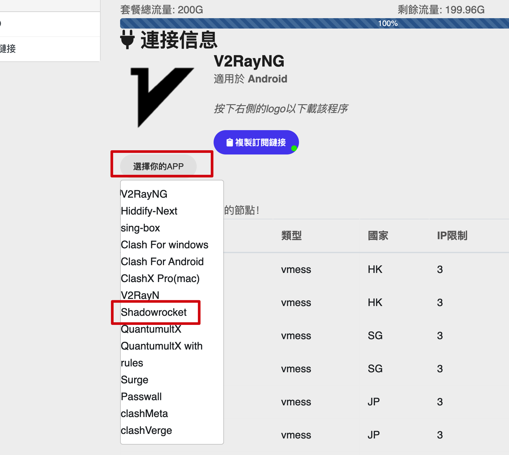This screenshot has height=455, width=509.
Task: Click the IP限制 column header
Action: pos(452,236)
